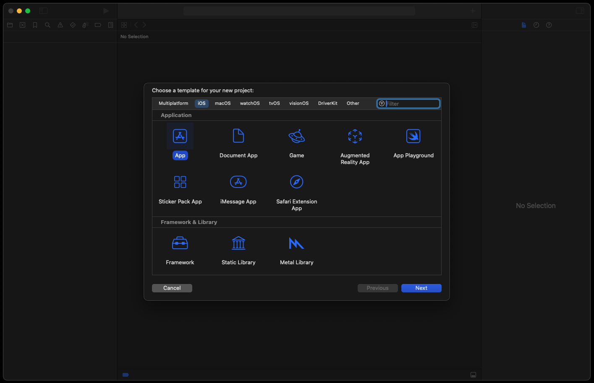The image size is (594, 383).
Task: Switch to the Other tab
Action: (353, 103)
